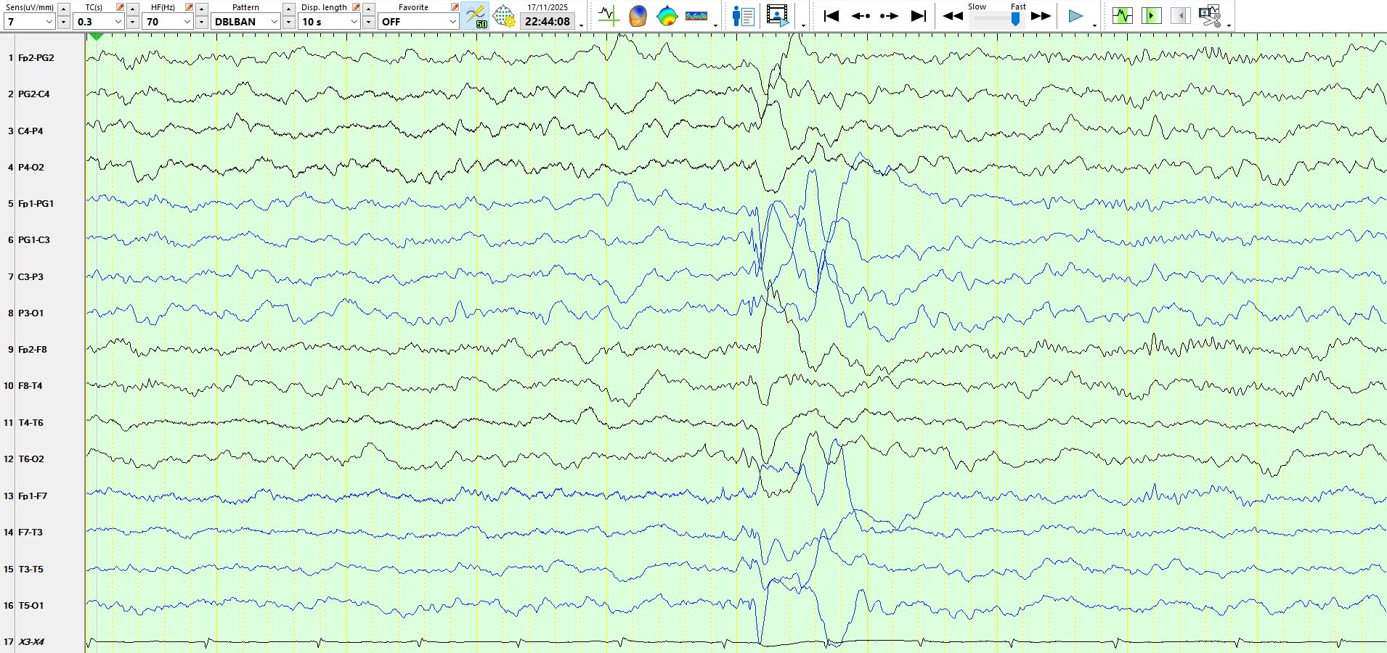Open the Favorite dropdown set to OFF
Viewport: 1387px width, 653px height.
click(418, 22)
